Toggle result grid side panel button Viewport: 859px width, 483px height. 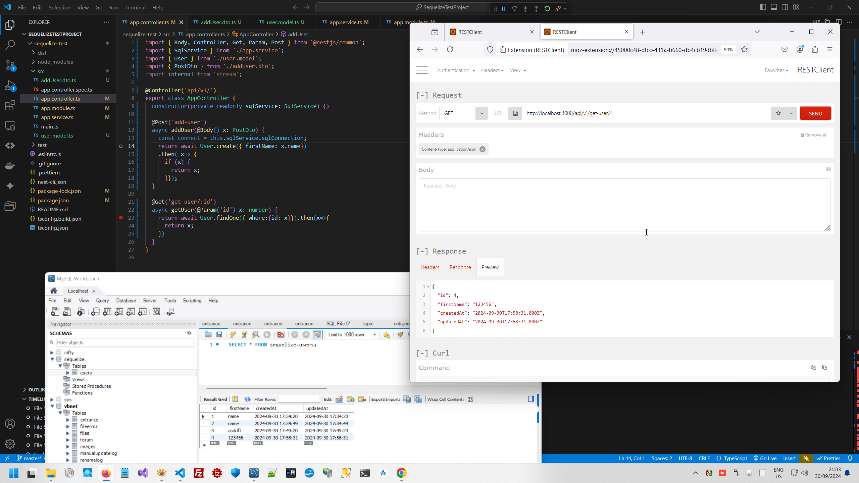pyautogui.click(x=531, y=399)
